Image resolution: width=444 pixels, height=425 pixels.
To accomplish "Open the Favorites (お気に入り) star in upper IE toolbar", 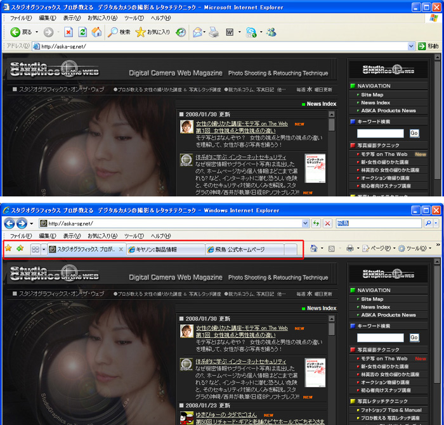I will [x=152, y=32].
